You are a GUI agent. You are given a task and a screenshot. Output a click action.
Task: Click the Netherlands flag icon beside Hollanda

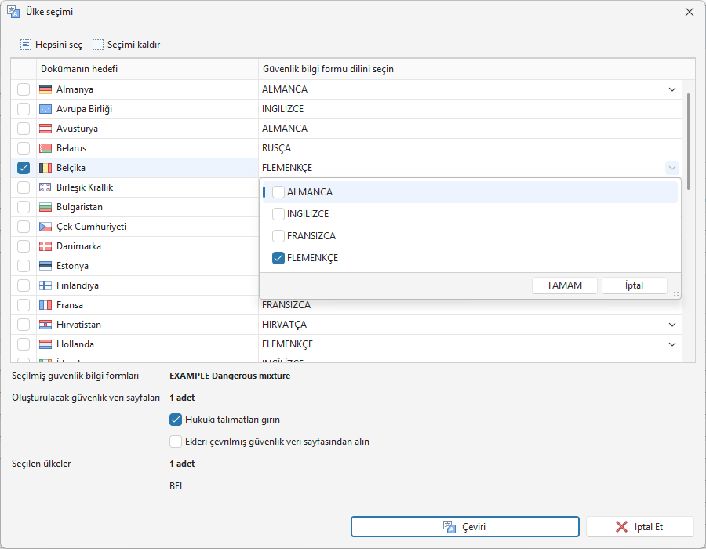(45, 344)
